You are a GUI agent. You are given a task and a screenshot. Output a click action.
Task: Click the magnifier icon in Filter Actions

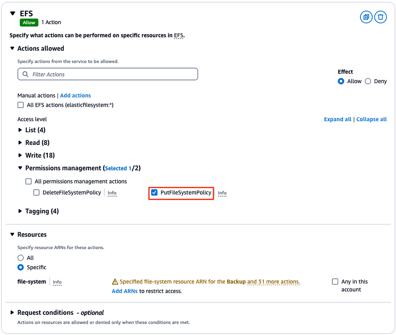[25, 74]
